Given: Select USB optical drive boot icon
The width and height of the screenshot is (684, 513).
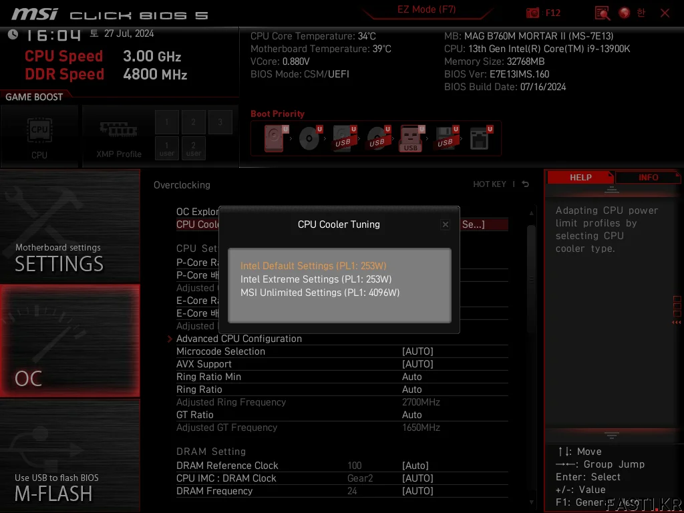Looking at the screenshot, I should pyautogui.click(x=378, y=138).
